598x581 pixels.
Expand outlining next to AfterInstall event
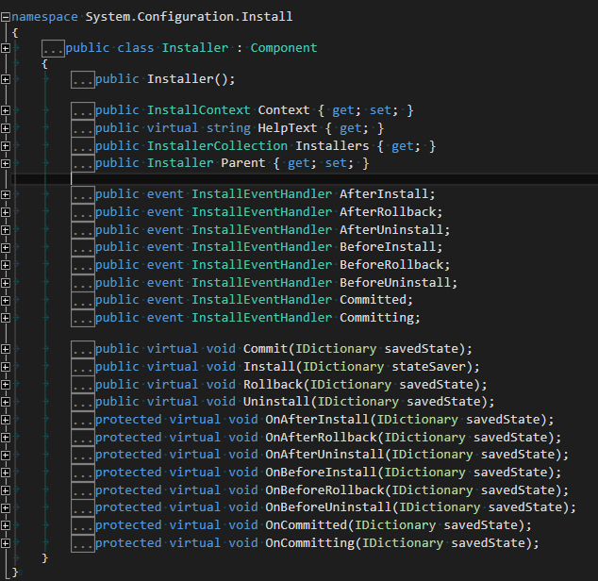6,194
